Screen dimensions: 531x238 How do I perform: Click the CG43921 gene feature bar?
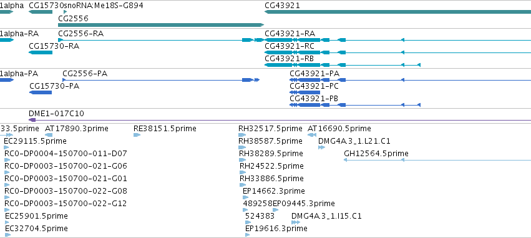pos(397,12)
